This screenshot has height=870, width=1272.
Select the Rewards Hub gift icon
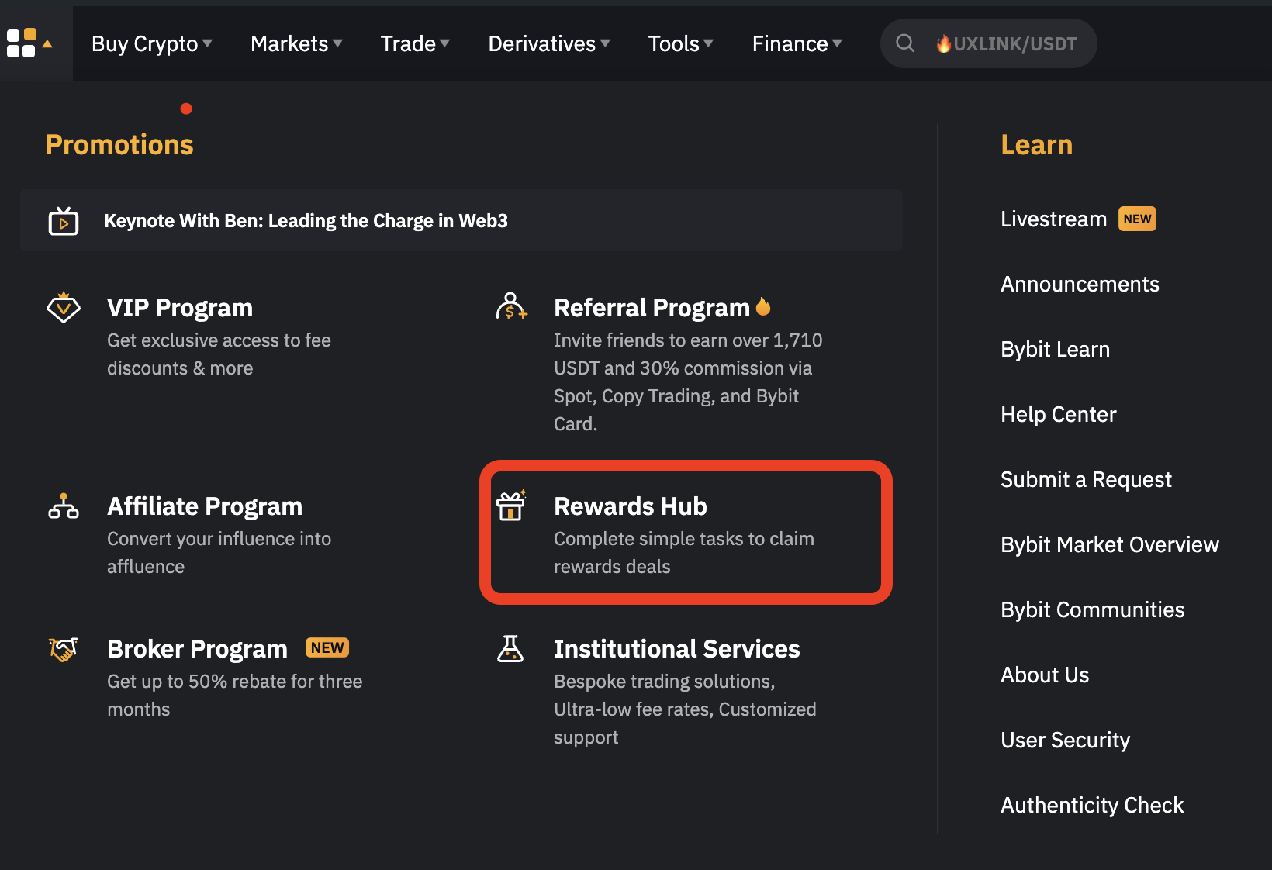coord(511,508)
